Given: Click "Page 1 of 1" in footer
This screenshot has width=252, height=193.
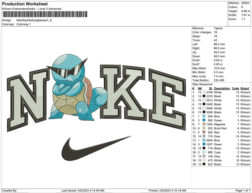Looking at the screenshot, I should [x=243, y=190].
